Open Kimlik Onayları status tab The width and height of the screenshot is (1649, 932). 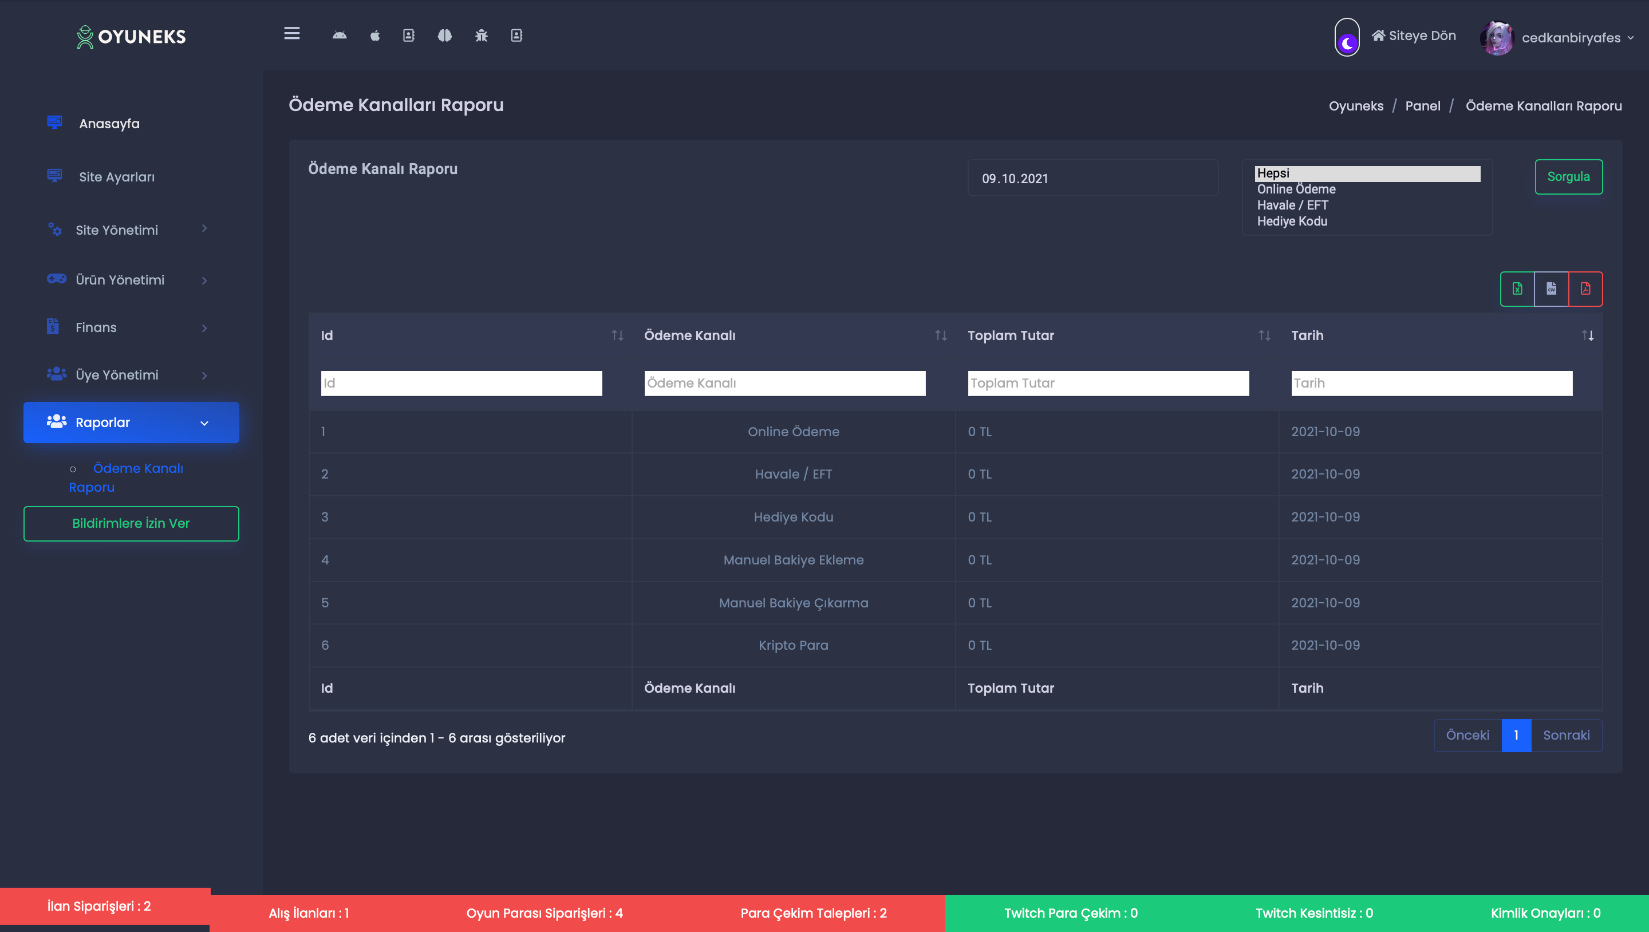[x=1545, y=914]
